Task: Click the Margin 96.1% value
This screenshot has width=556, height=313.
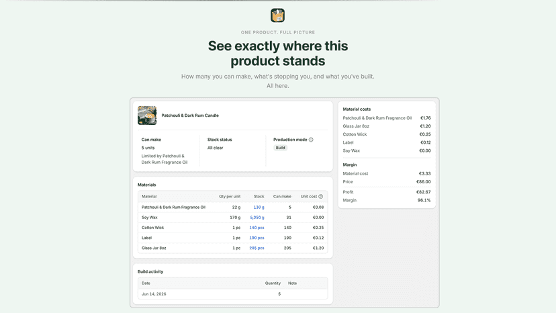Action: pos(424,200)
